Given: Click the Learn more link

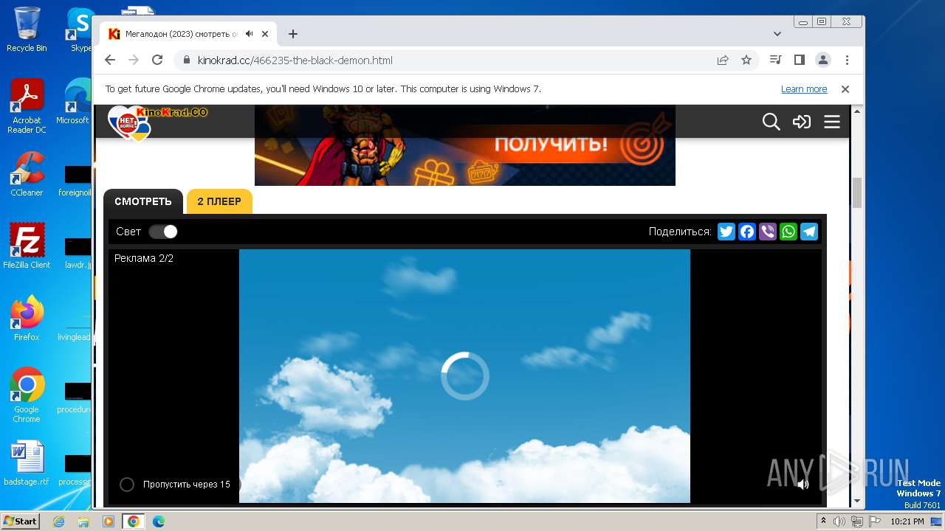Looking at the screenshot, I should 804,89.
